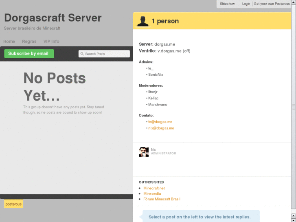
Task: Click the magnifier icon in search box
Action: (82, 54)
